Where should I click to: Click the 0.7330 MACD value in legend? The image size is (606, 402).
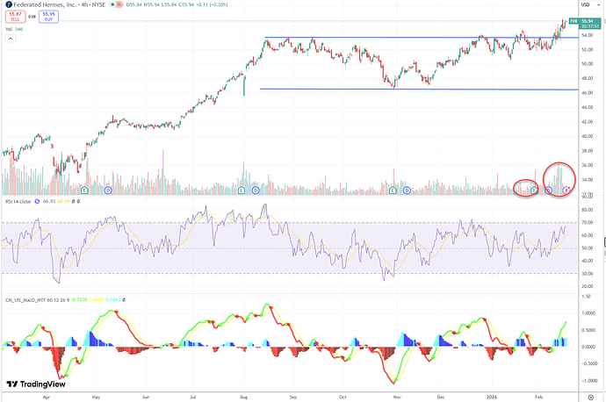(79, 299)
